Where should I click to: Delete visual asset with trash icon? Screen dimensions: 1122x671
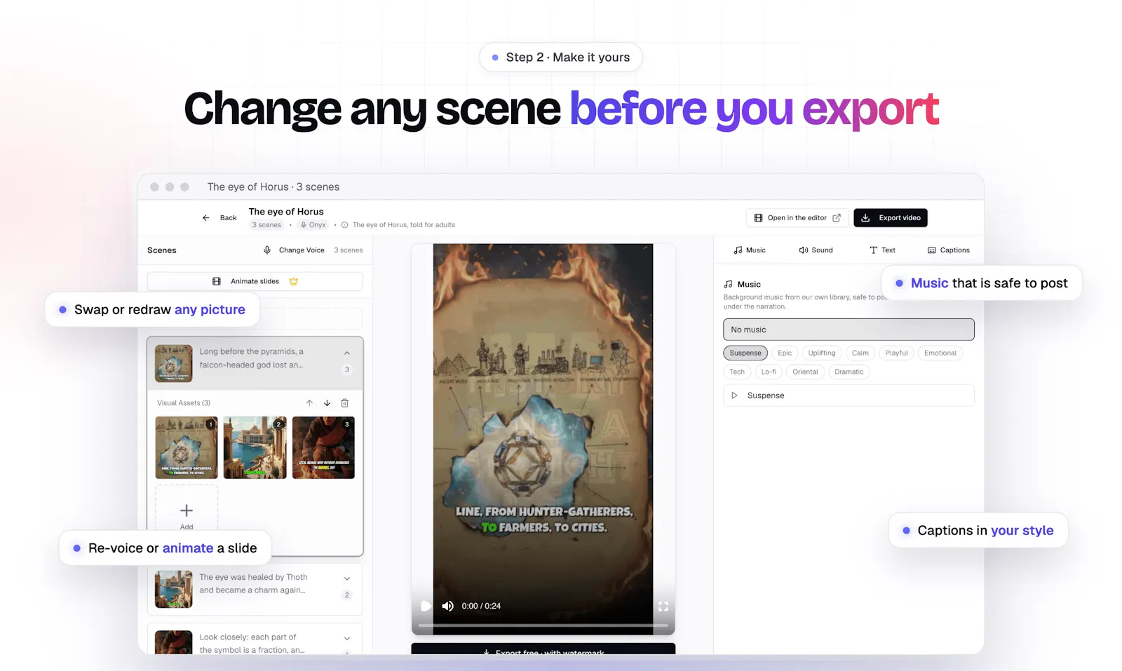point(345,403)
